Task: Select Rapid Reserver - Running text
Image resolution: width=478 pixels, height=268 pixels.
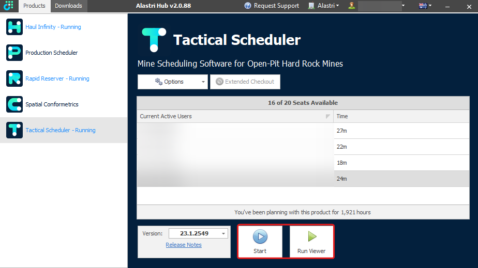Action: (57, 78)
